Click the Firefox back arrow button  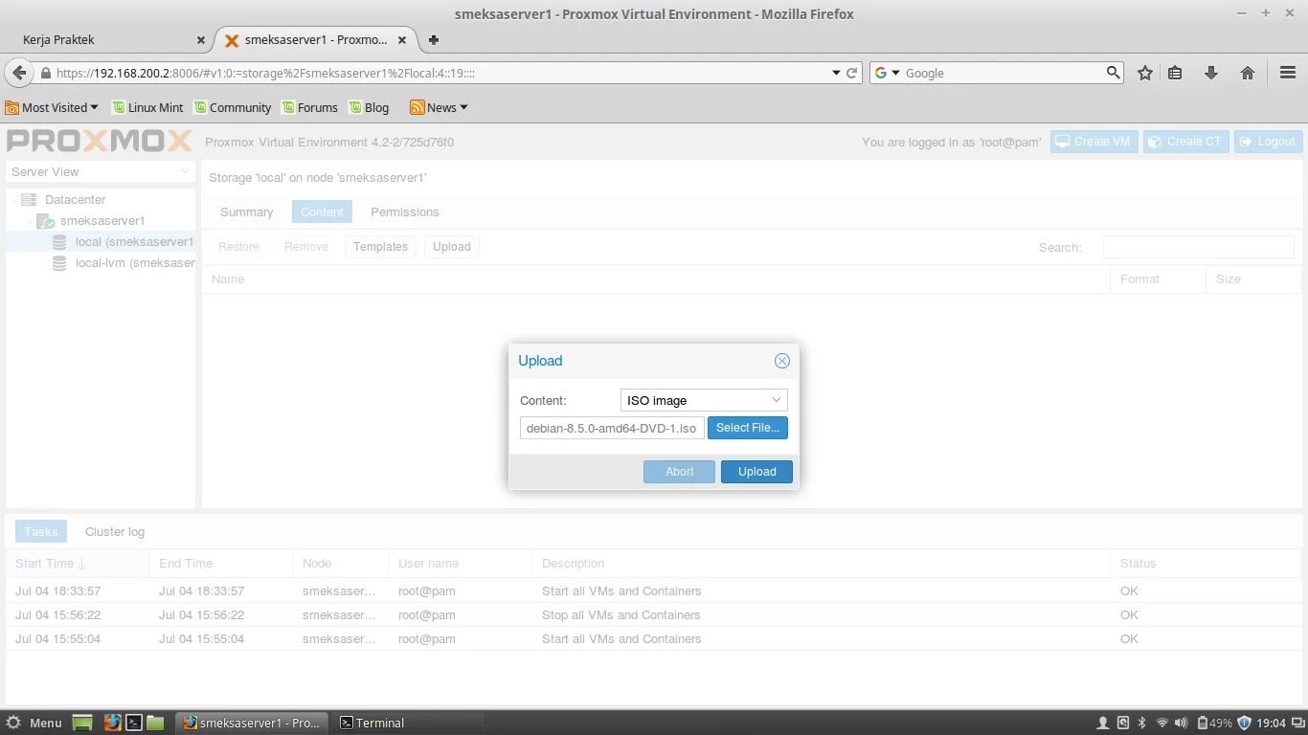(19, 73)
